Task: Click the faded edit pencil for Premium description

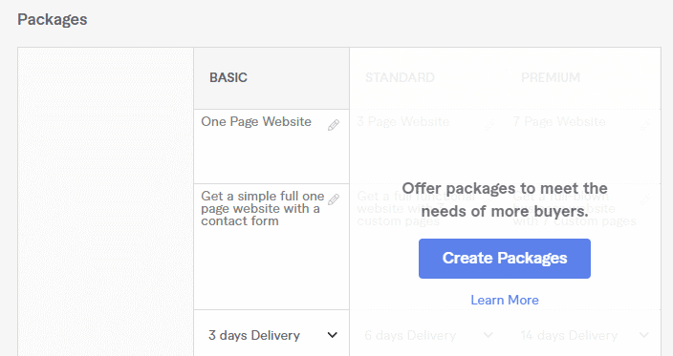Action: [645, 199]
